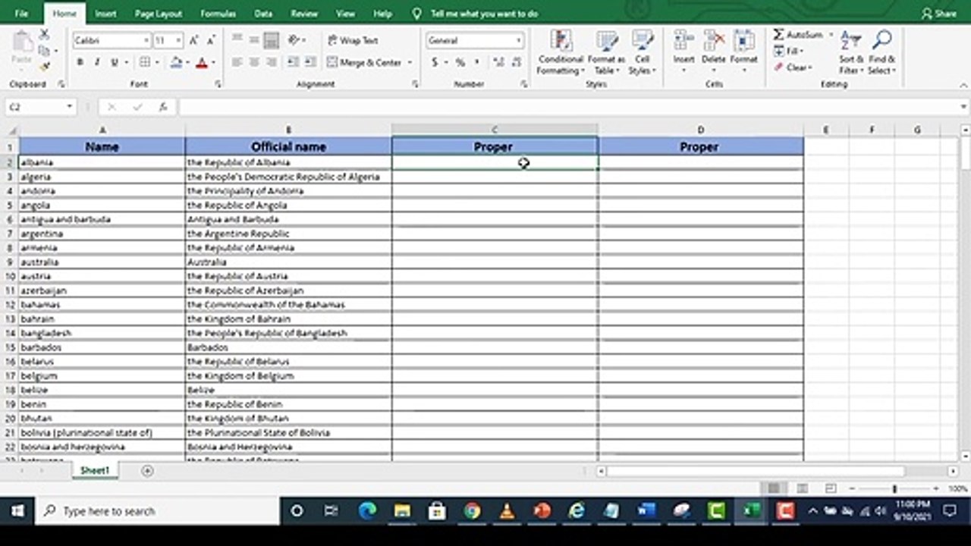
Task: Click the Decrease Indent icon
Action: click(x=293, y=62)
